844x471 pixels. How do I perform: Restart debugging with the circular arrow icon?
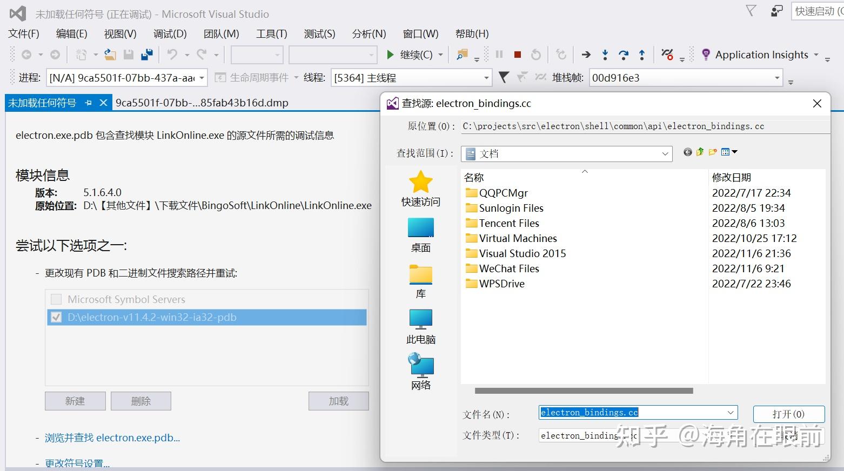point(535,55)
